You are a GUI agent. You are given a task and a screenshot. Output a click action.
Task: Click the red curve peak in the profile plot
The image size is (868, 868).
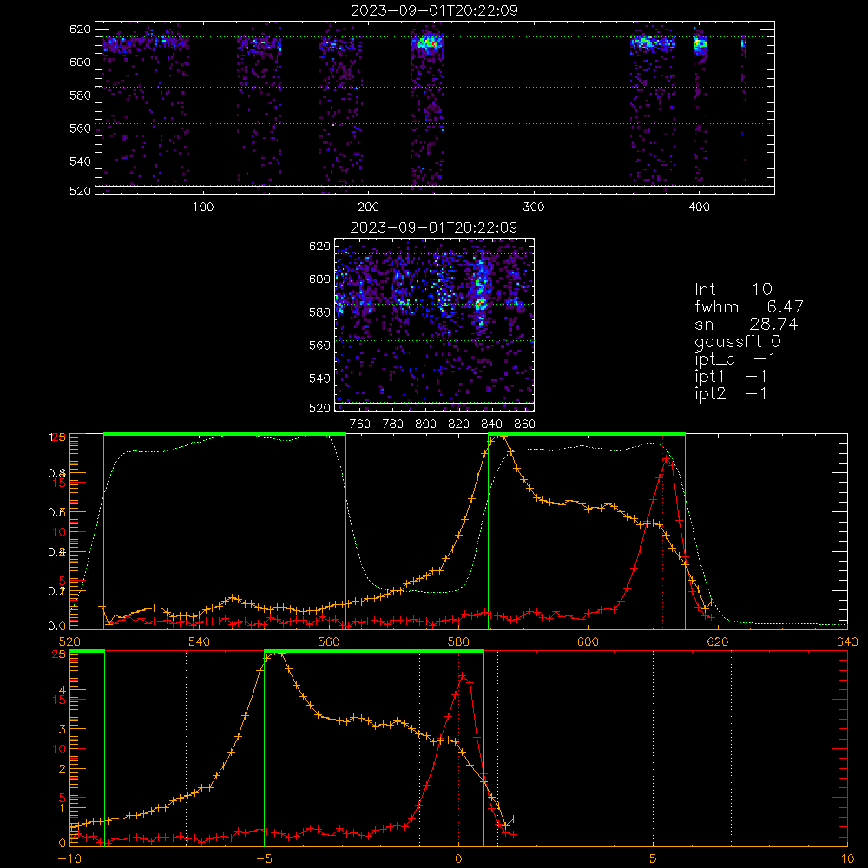(x=667, y=459)
